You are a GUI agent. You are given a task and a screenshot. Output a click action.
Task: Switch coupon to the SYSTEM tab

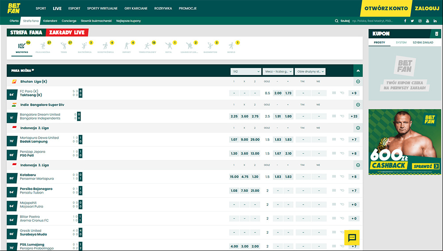401,42
